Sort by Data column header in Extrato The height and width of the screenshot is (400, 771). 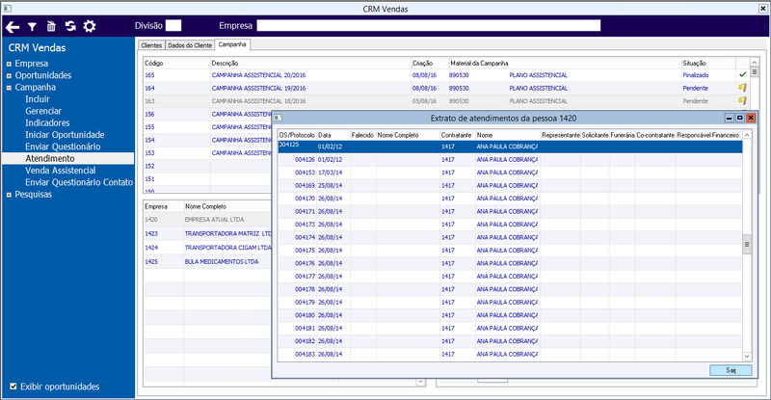click(x=332, y=135)
